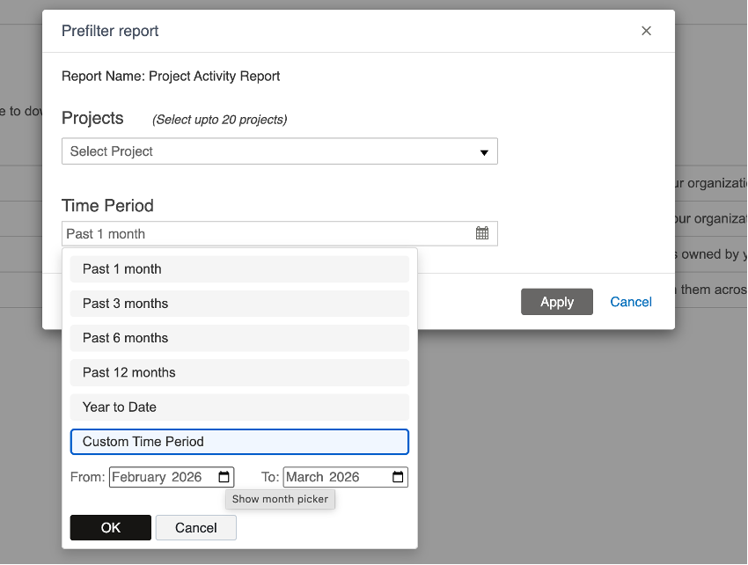
Task: Show month picker for To date
Action: pos(399,477)
